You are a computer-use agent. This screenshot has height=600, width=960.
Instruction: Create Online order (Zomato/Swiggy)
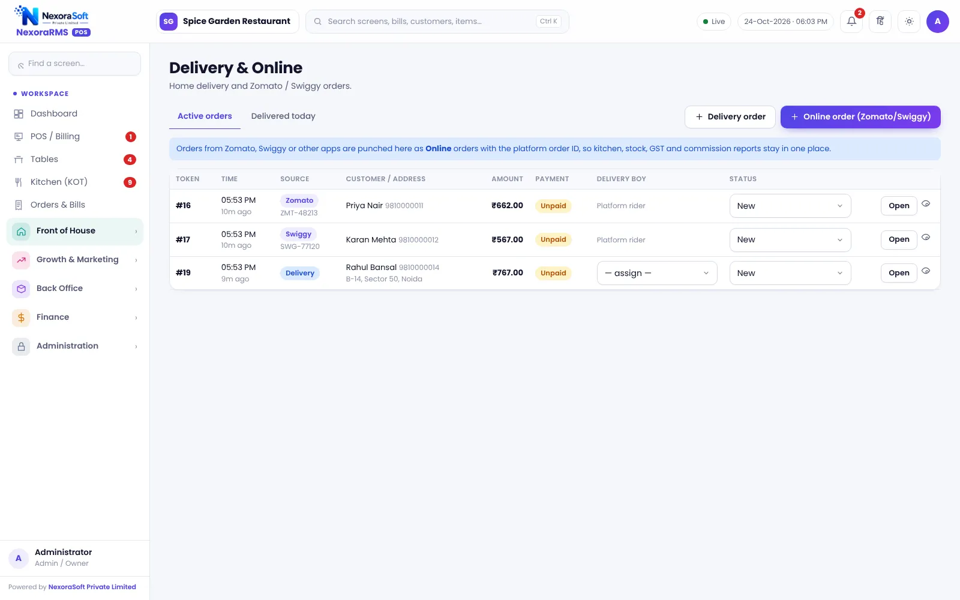click(x=860, y=117)
